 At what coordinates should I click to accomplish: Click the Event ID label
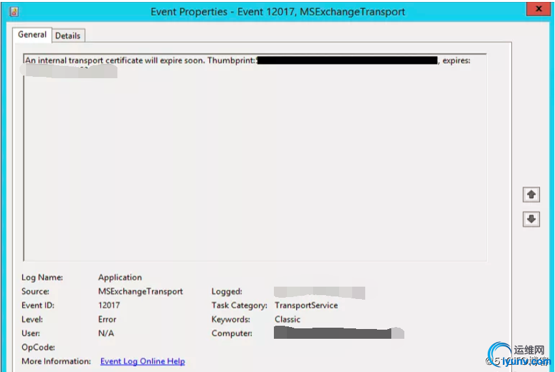38,305
